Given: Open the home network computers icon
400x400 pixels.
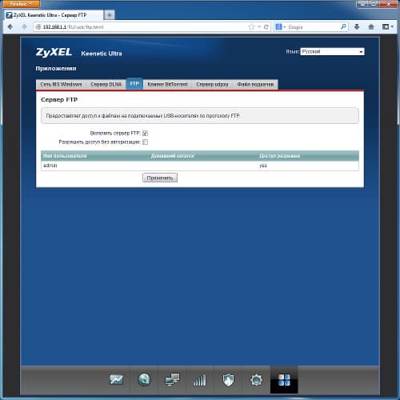Looking at the screenshot, I should [x=172, y=380].
